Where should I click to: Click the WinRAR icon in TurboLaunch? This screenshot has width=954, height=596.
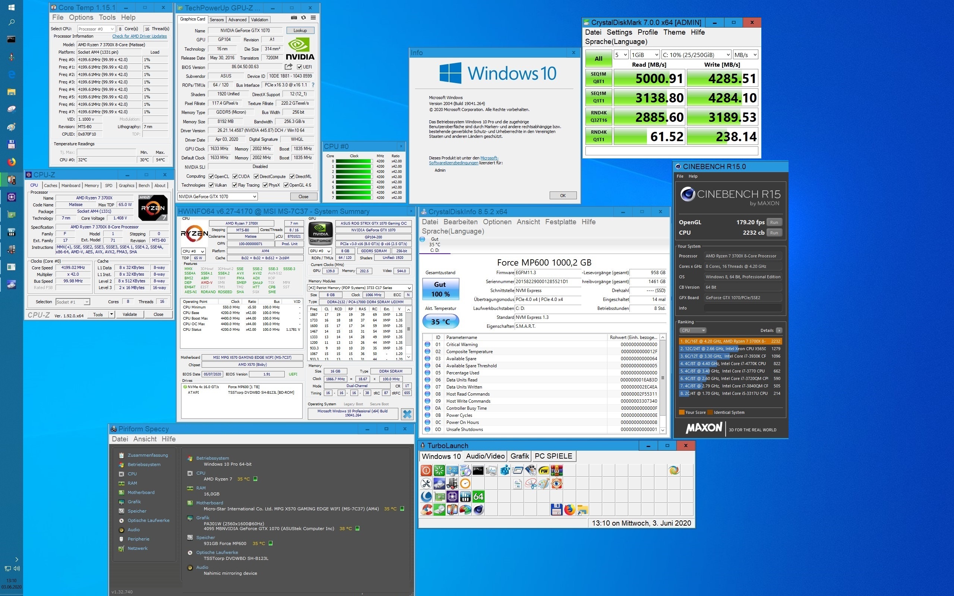coord(557,470)
